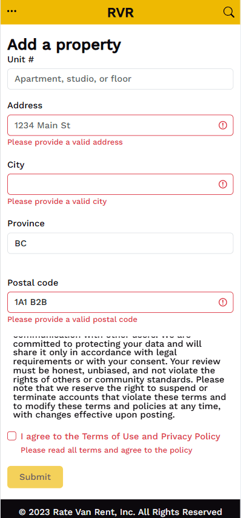Click into the Address text box
The image size is (241, 518).
pyautogui.click(x=120, y=125)
